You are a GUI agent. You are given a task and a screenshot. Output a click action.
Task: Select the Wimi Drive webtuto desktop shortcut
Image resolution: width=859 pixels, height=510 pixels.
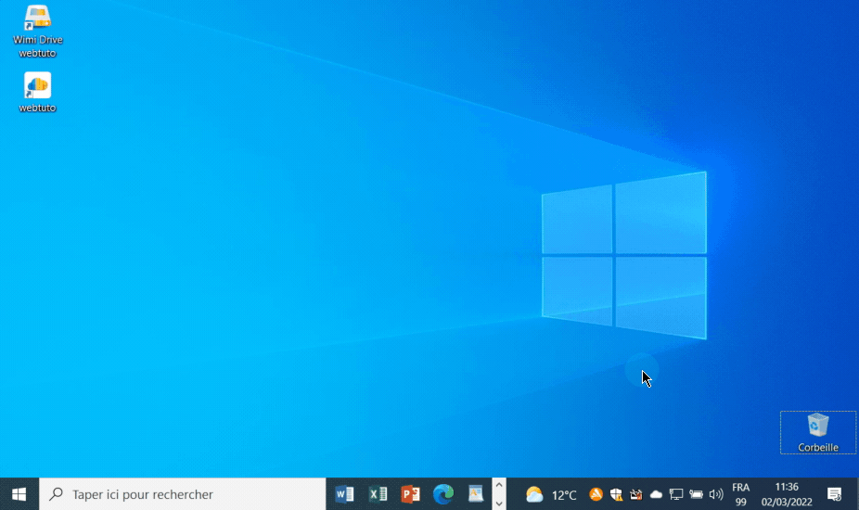(x=37, y=31)
